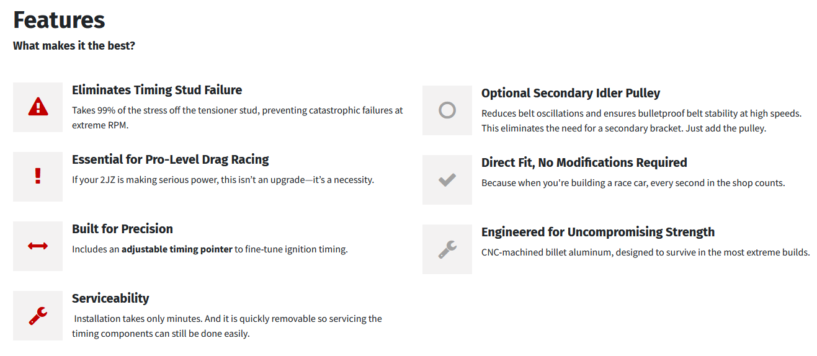Click the 'Built for Precision' heading
Screen dimensions: 817x356
coord(122,229)
